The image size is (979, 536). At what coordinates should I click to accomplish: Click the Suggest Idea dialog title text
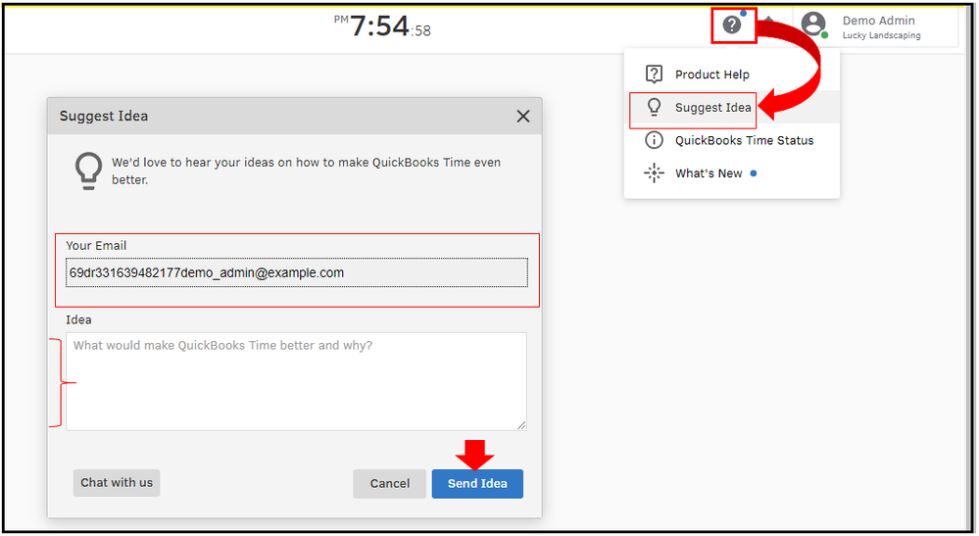104,116
